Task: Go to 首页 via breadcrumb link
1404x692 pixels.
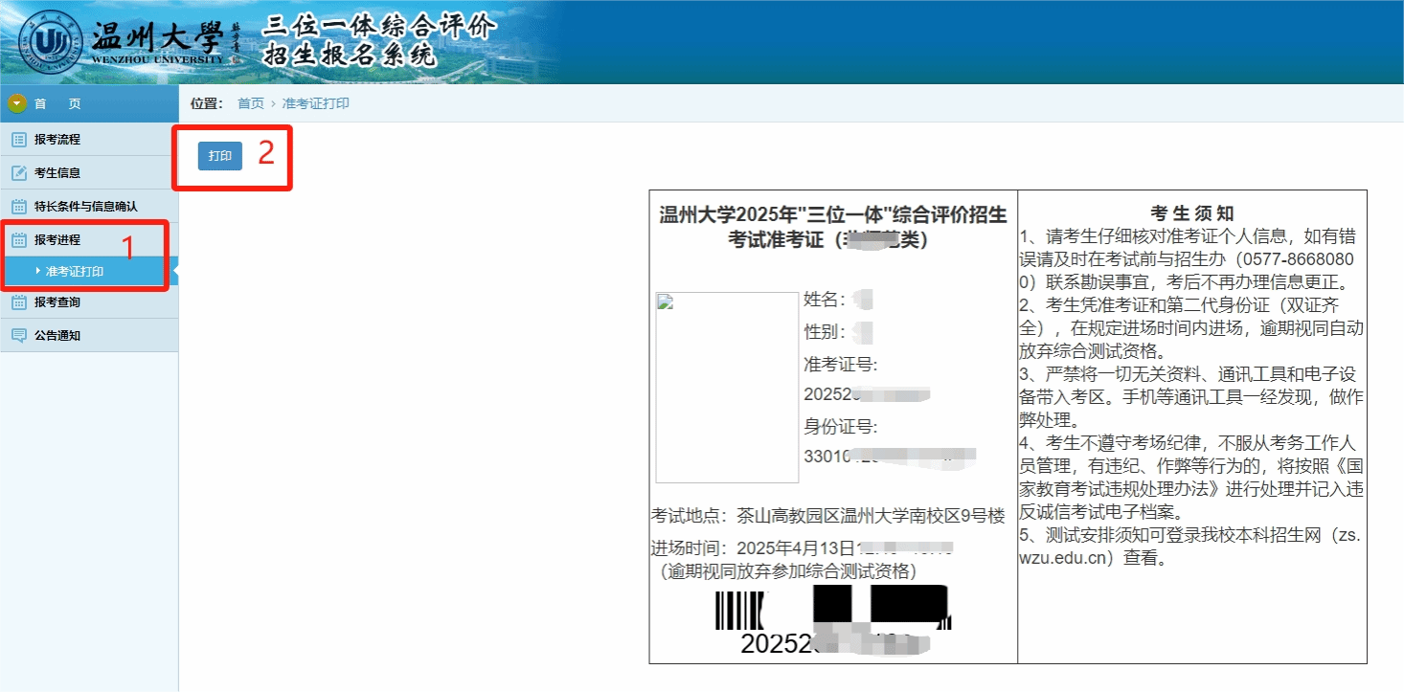Action: click(x=250, y=103)
